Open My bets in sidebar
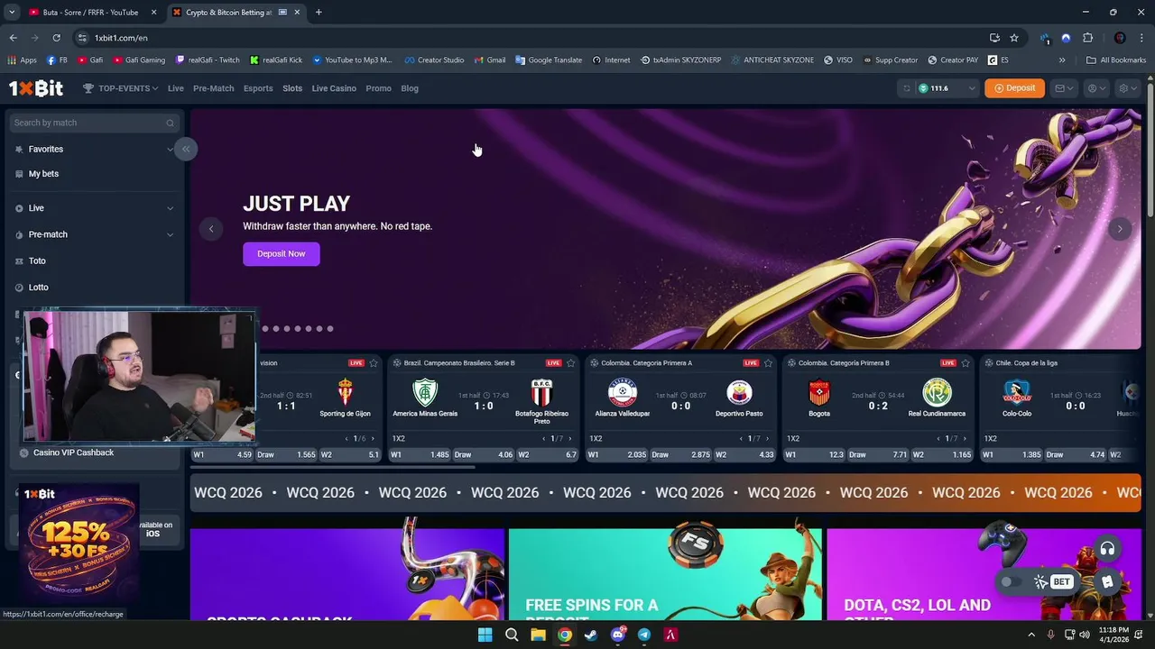Image resolution: width=1155 pixels, height=649 pixels. coord(43,174)
